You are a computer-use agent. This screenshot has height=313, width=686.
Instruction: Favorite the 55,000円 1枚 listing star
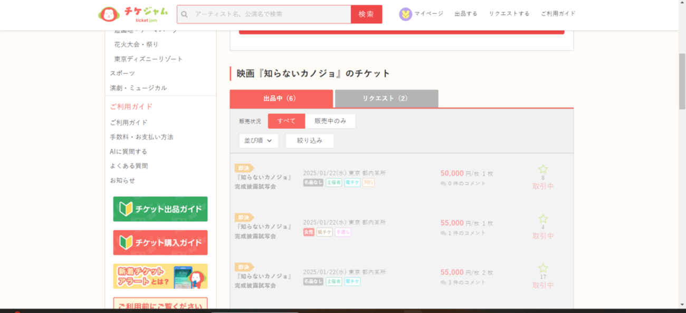[543, 219]
